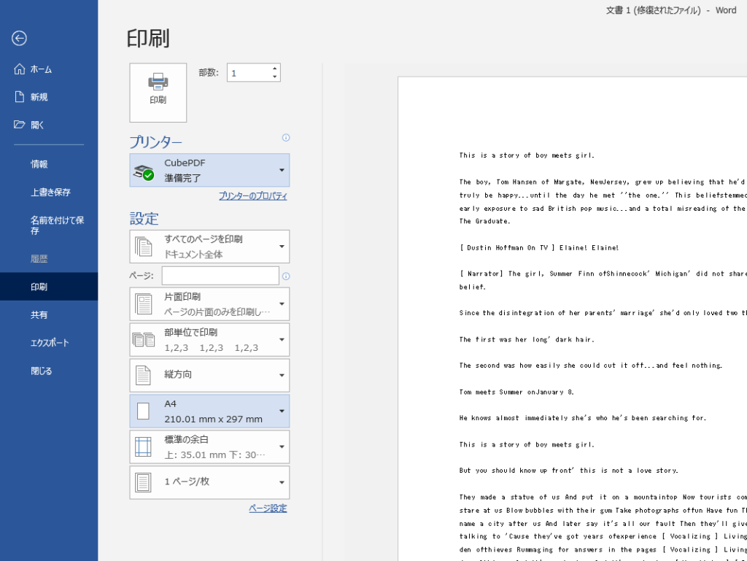The image size is (747, 561).
Task: Click the pages icon in すべてのページを印刷
Action: tap(144, 247)
